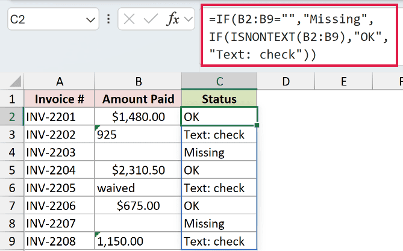Select row 2 header

[x=12, y=117]
